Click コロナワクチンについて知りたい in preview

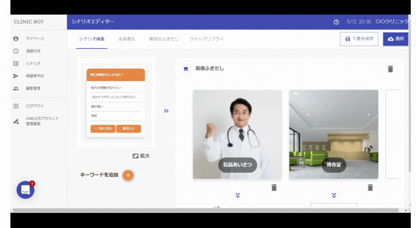pyautogui.click(x=113, y=97)
